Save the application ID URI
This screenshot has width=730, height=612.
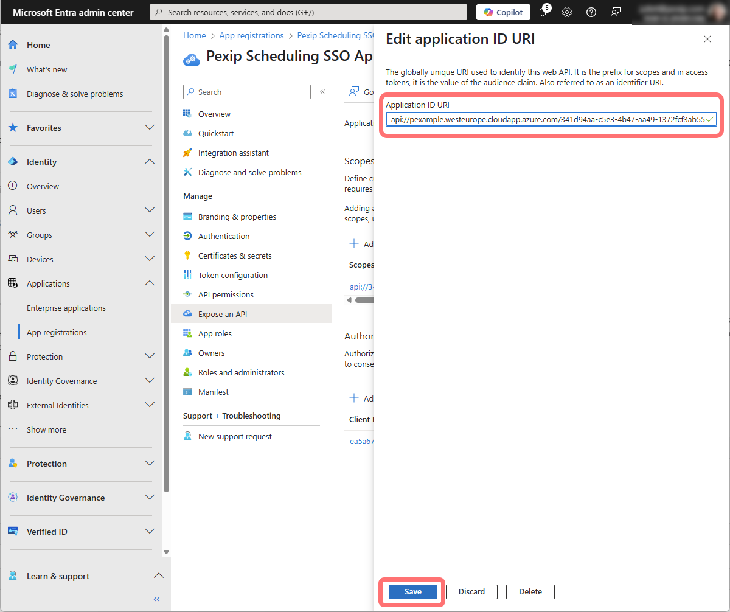(412, 592)
